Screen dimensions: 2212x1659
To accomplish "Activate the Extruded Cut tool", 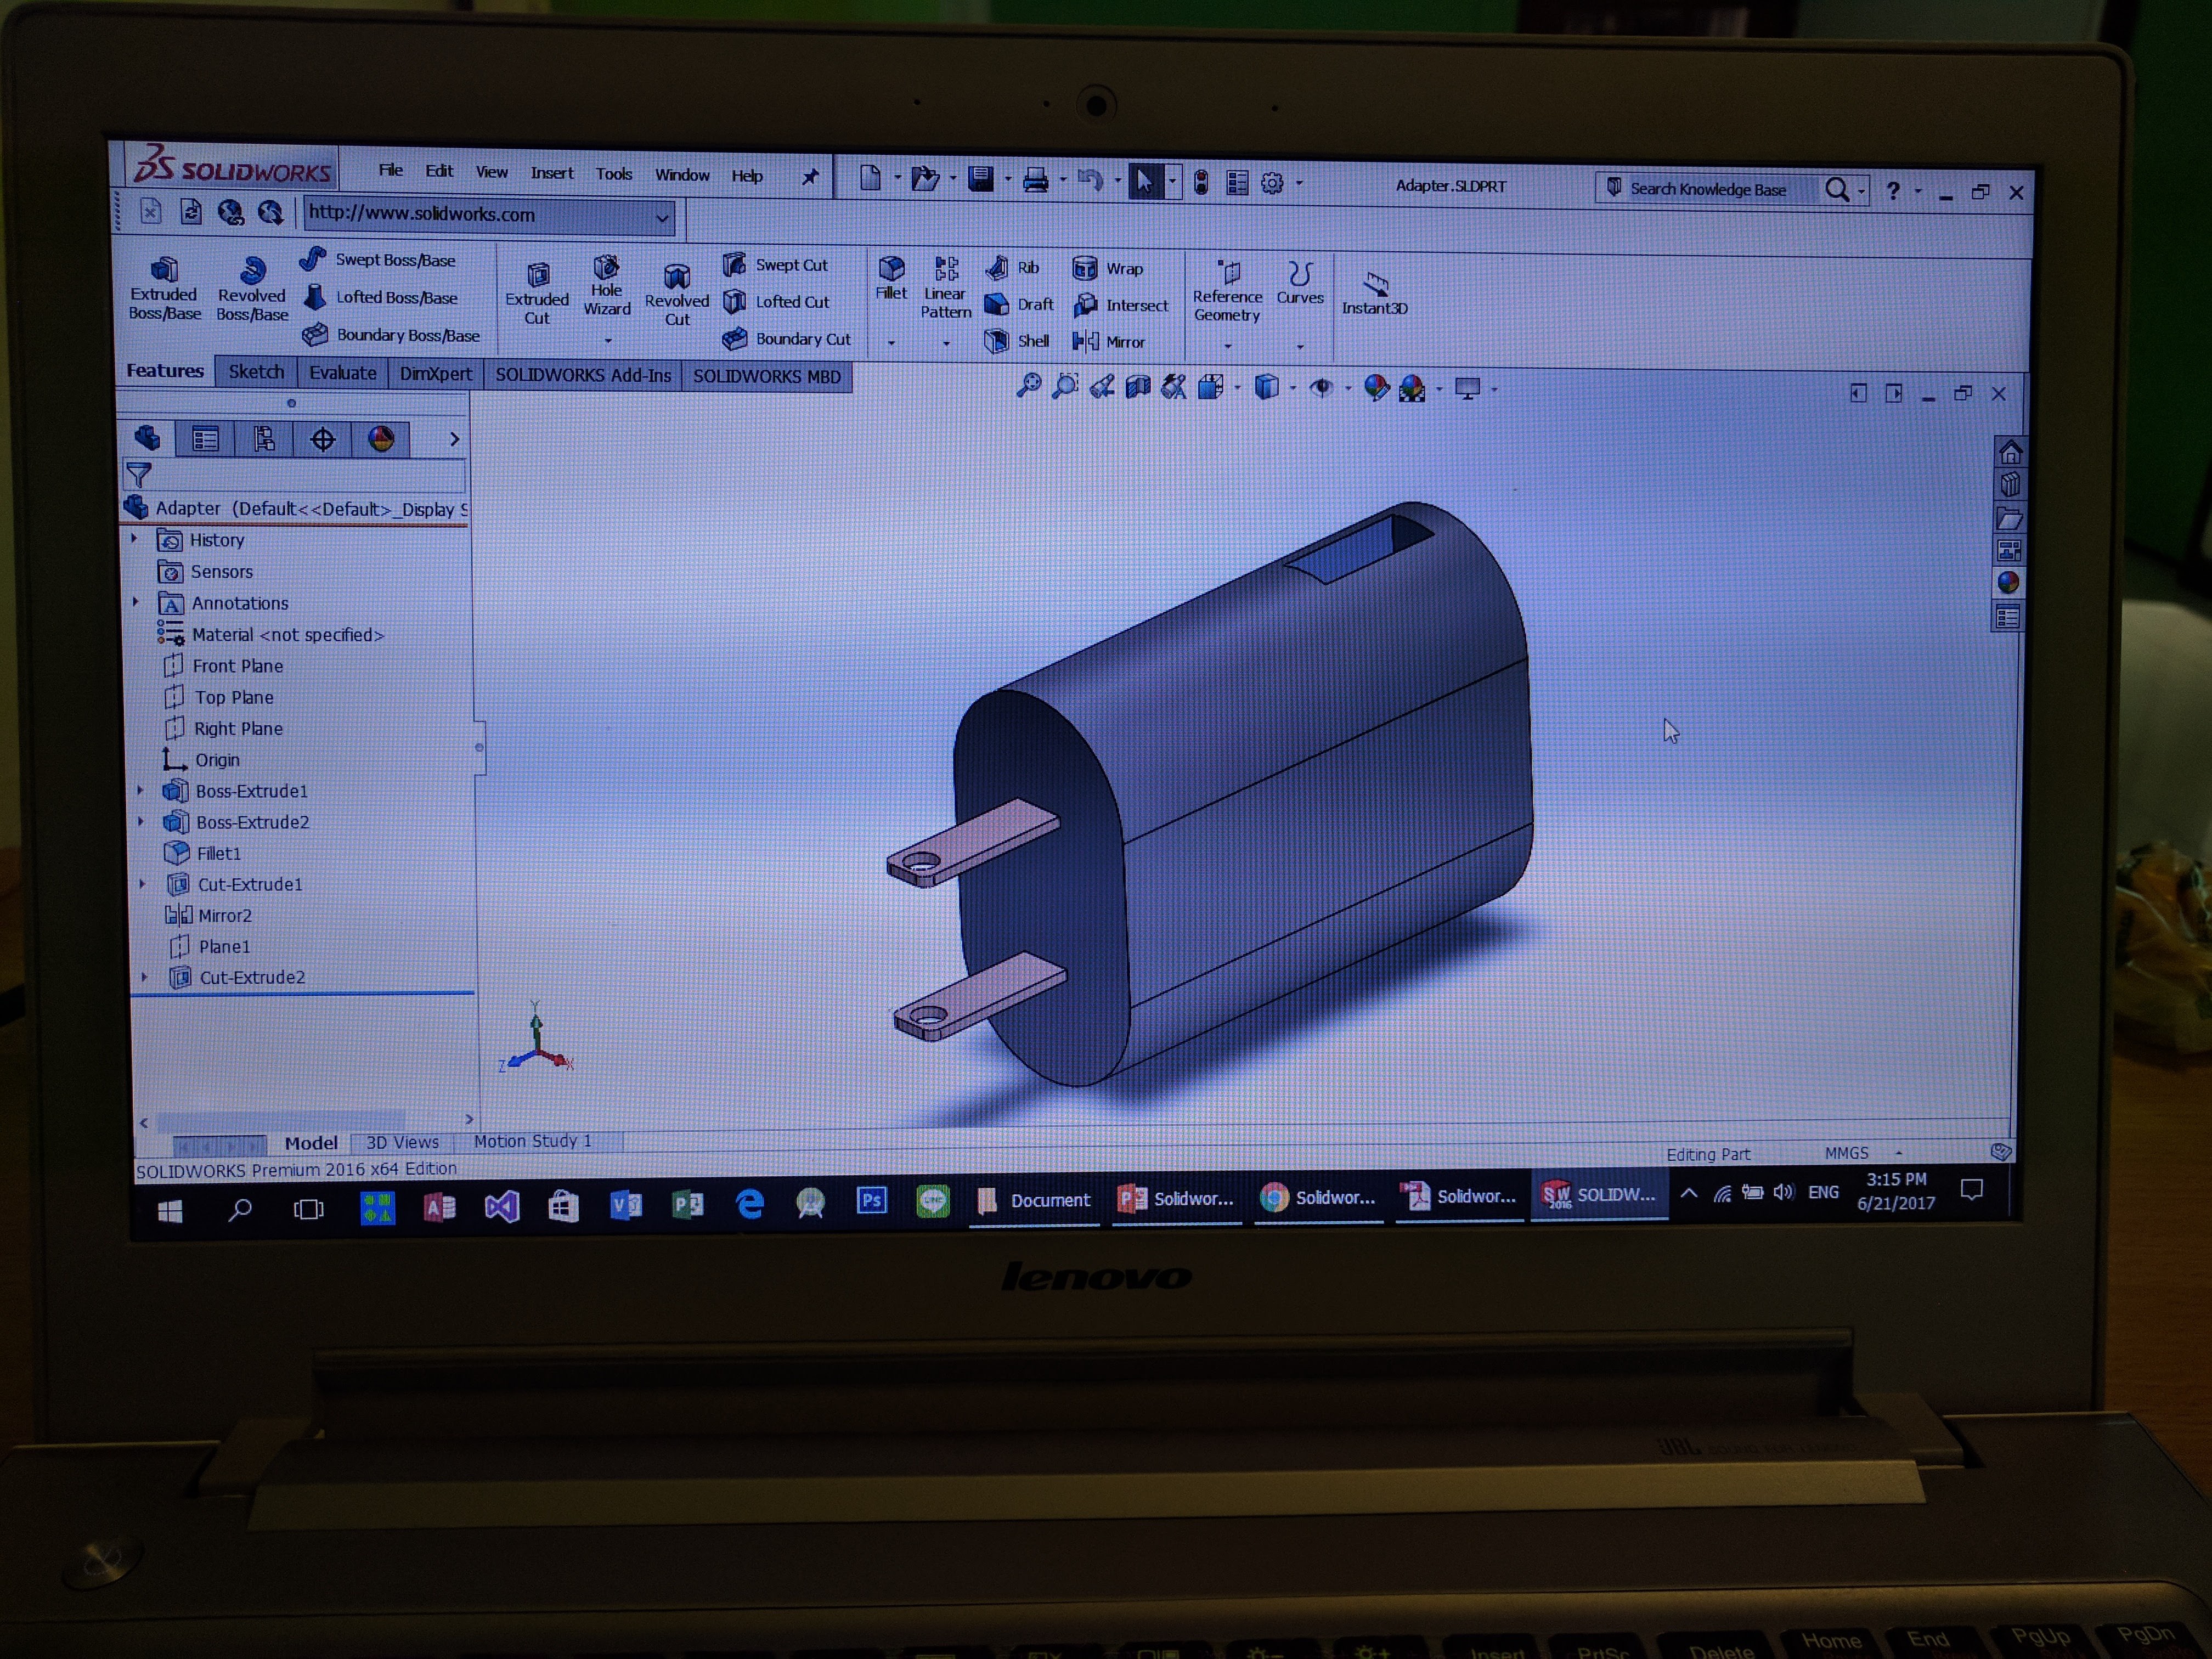I will [x=537, y=294].
